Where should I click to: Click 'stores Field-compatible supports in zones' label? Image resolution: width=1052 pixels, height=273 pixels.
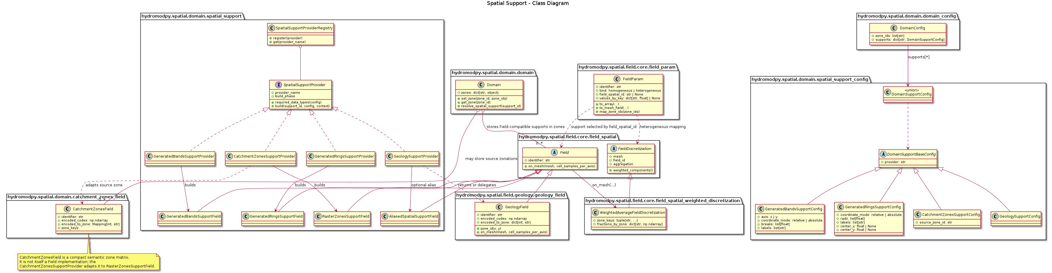[x=526, y=127]
